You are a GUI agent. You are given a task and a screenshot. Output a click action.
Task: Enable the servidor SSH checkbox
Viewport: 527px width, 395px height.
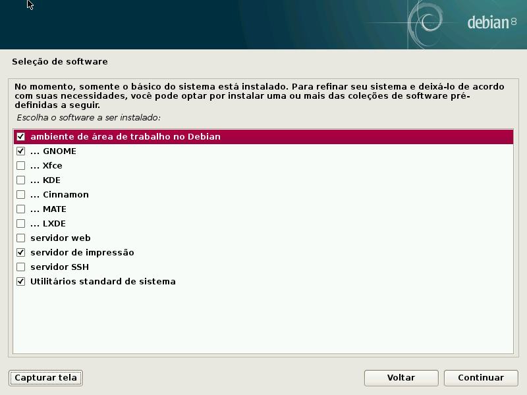tap(21, 267)
